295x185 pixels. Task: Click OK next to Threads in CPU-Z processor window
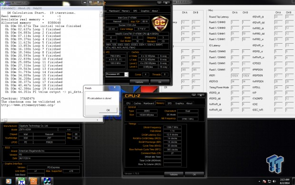coord(160,82)
